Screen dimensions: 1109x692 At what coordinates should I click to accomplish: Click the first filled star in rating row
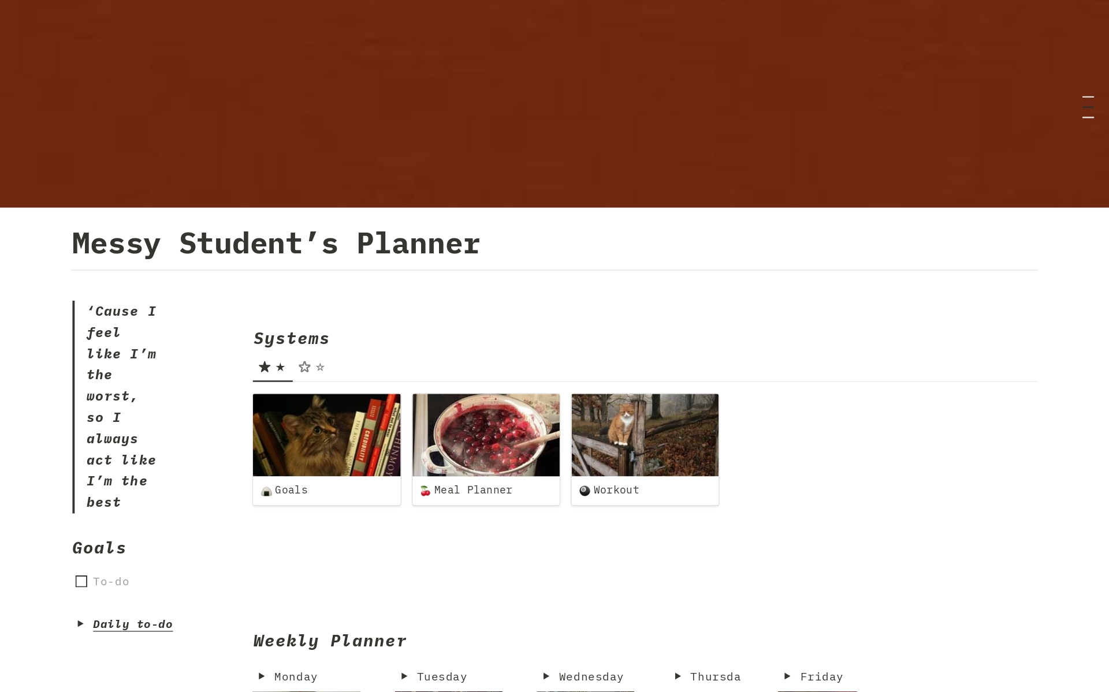263,366
